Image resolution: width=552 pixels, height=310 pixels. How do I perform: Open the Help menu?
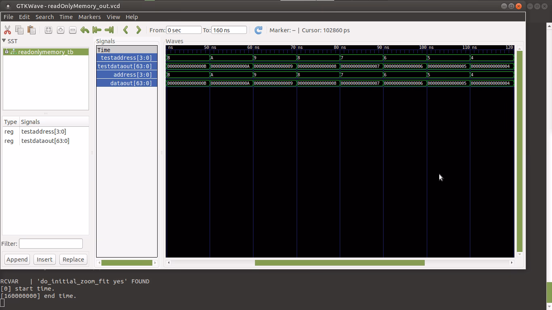click(132, 17)
